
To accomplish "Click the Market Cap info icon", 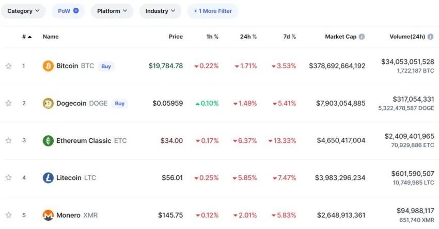I will pyautogui.click(x=362, y=37).
